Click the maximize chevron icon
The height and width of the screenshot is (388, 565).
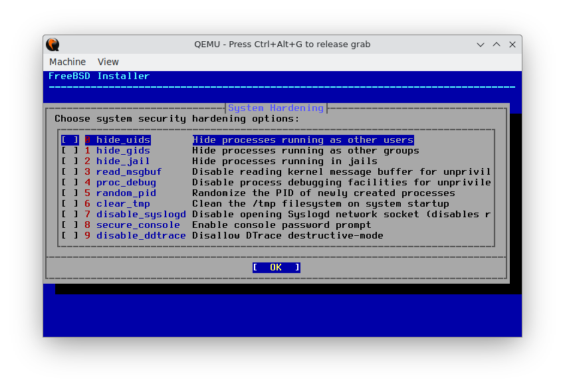coord(497,44)
